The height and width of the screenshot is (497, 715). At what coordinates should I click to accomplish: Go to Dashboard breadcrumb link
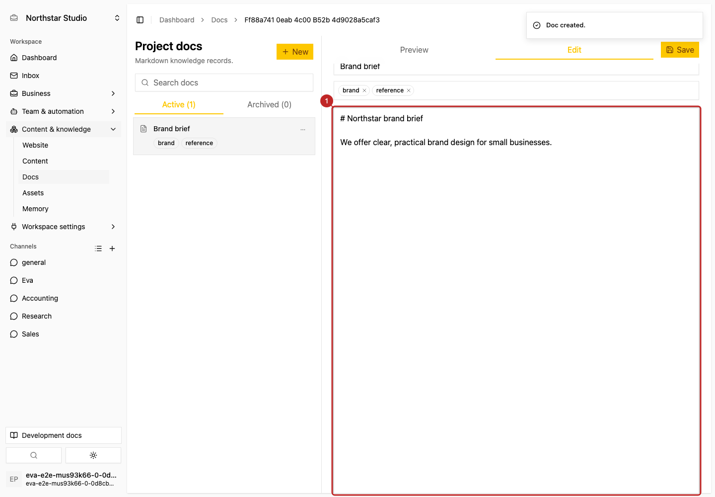click(x=177, y=20)
